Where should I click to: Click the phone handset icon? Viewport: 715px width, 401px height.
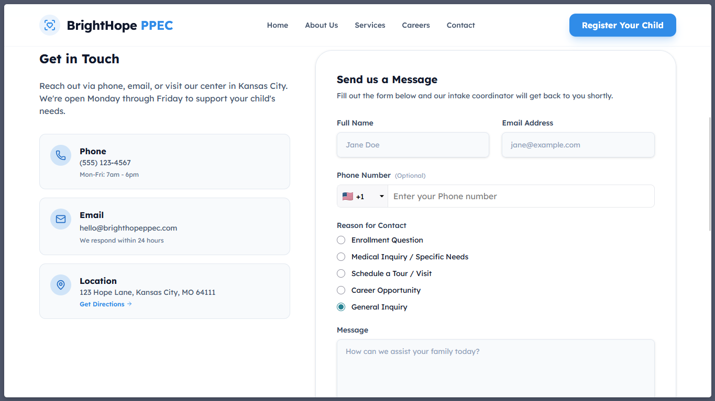pos(61,155)
